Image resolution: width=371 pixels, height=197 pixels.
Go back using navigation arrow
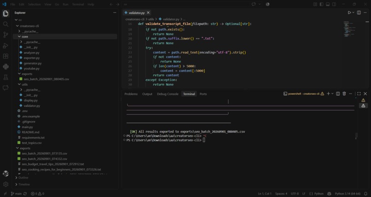(x=111, y=4)
